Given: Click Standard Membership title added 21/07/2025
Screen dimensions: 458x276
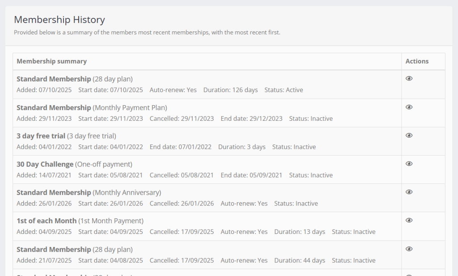Looking at the screenshot, I should (54, 249).
